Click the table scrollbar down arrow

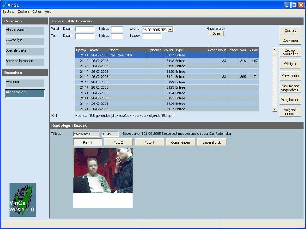tap(274, 109)
